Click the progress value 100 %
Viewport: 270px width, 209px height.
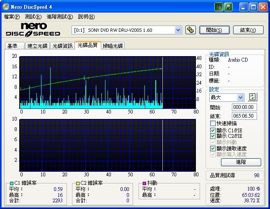coord(254,189)
